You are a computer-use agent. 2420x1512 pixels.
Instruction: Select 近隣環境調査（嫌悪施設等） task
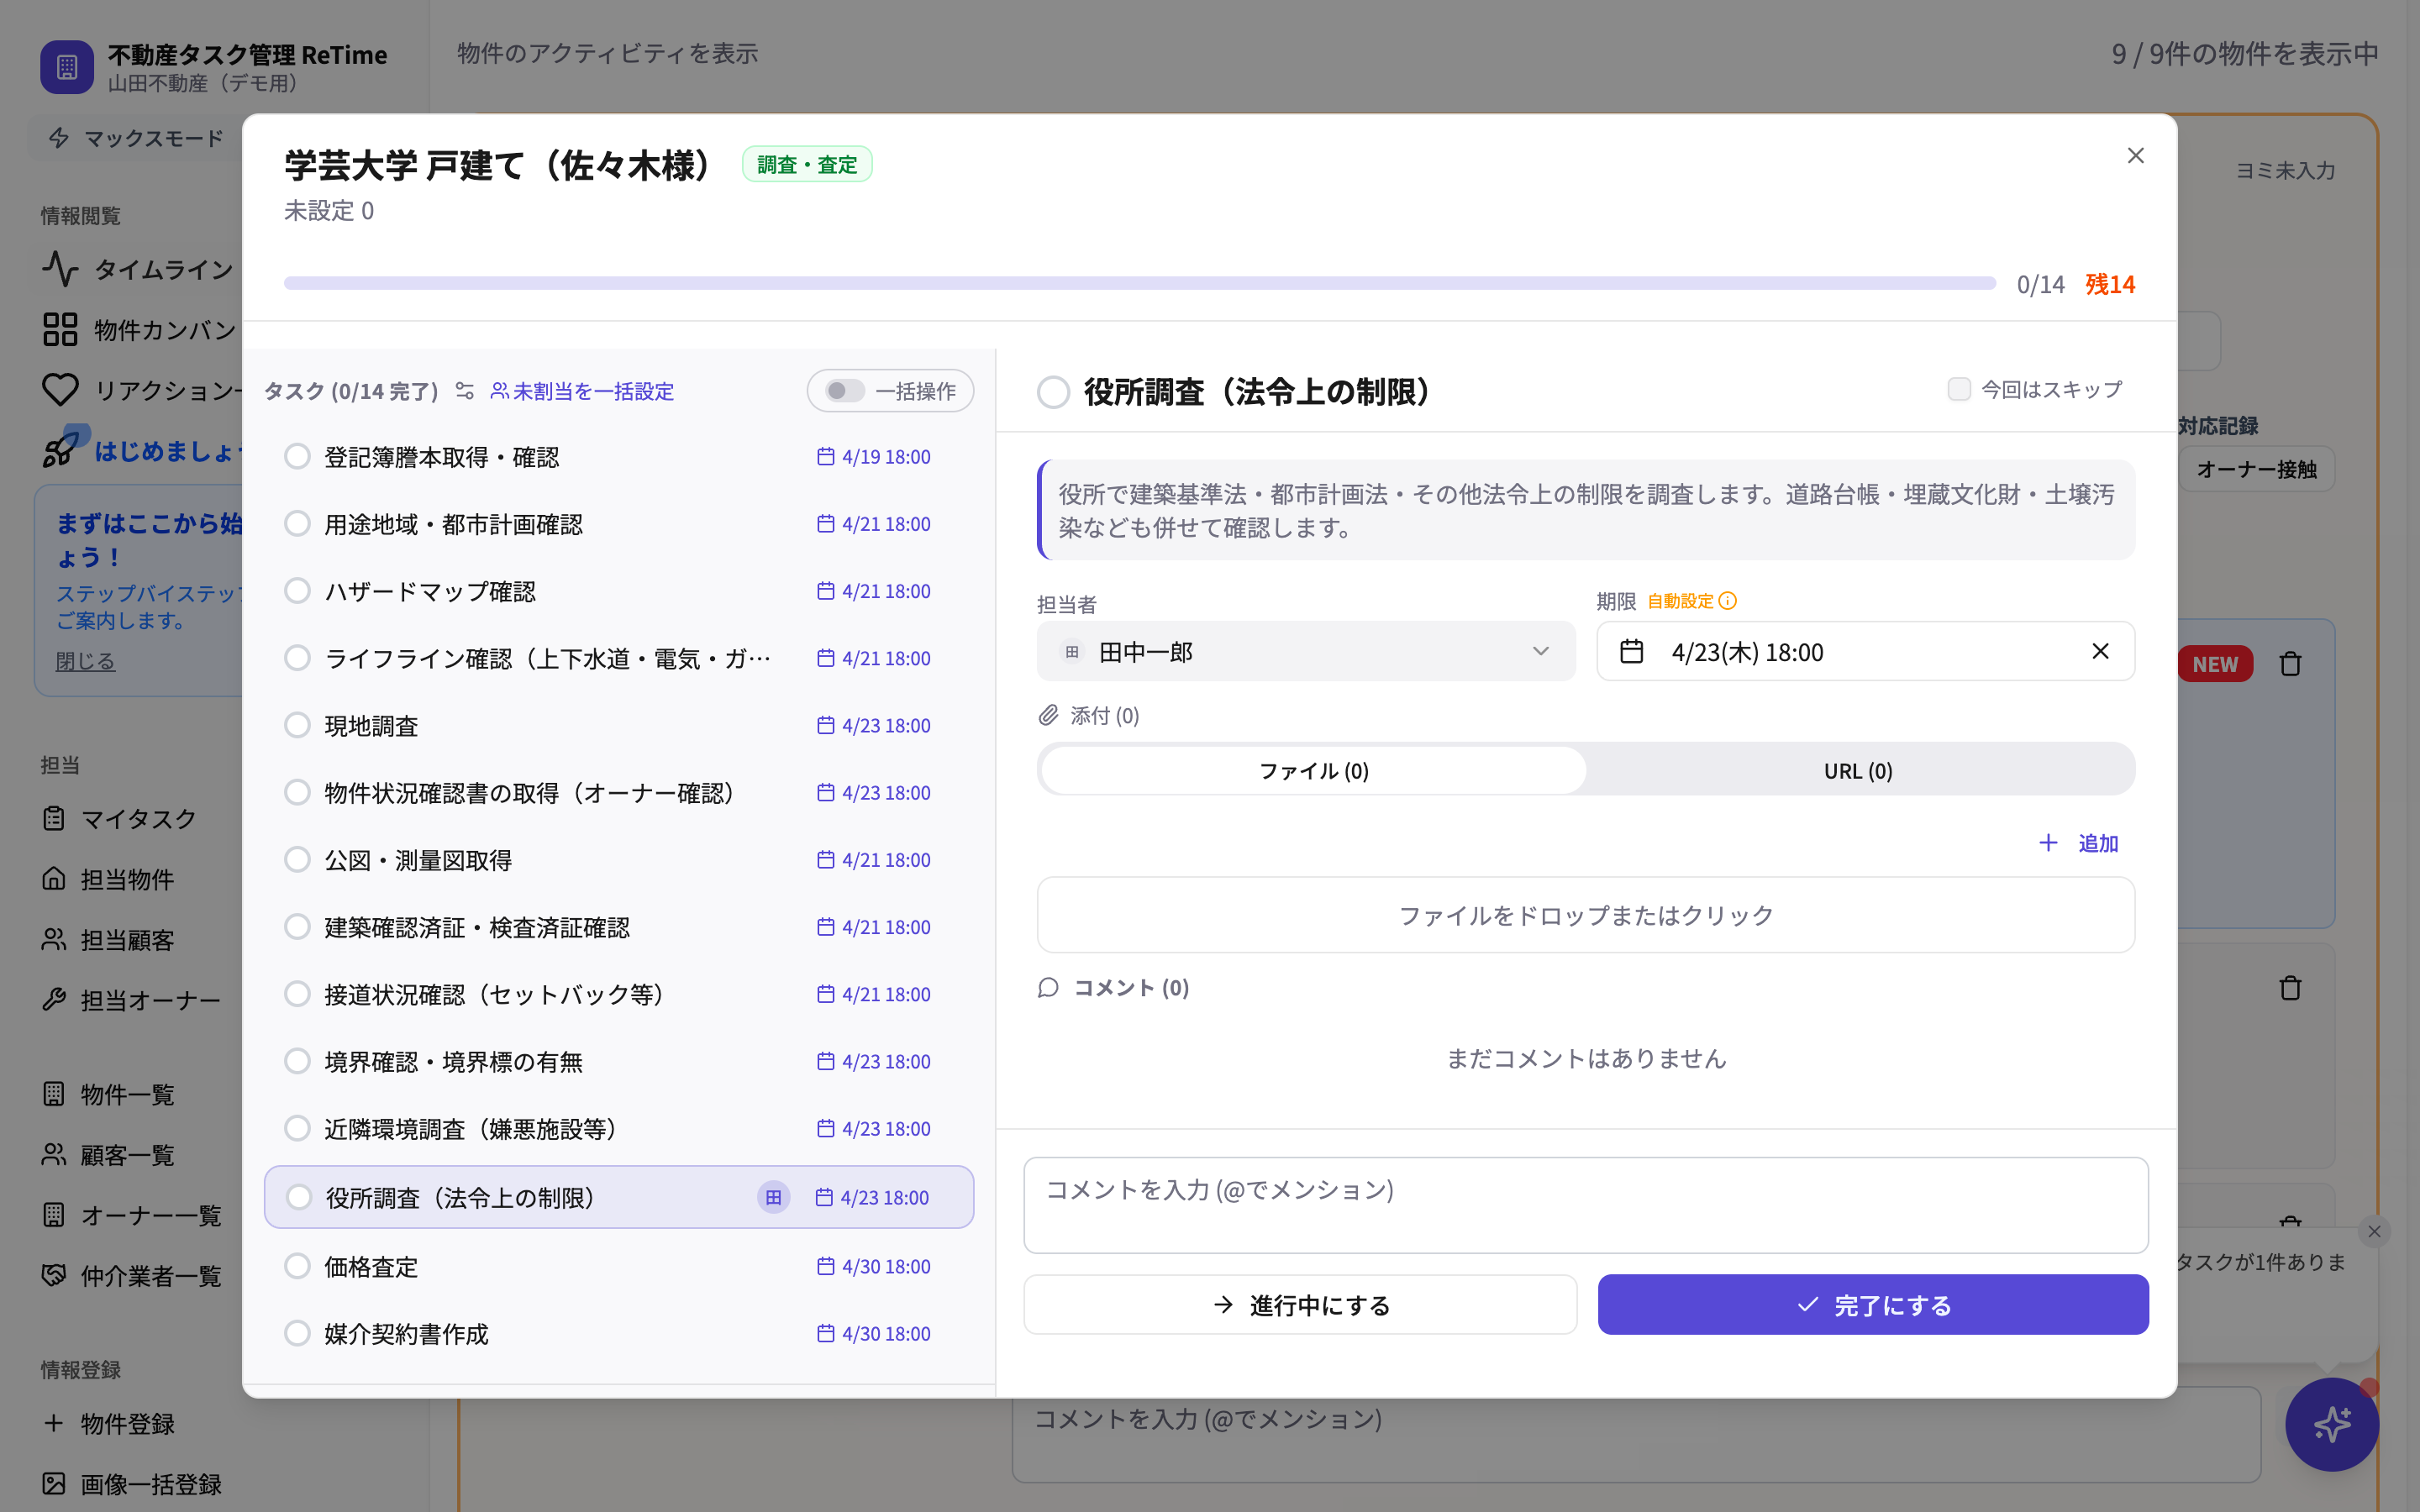618,1129
